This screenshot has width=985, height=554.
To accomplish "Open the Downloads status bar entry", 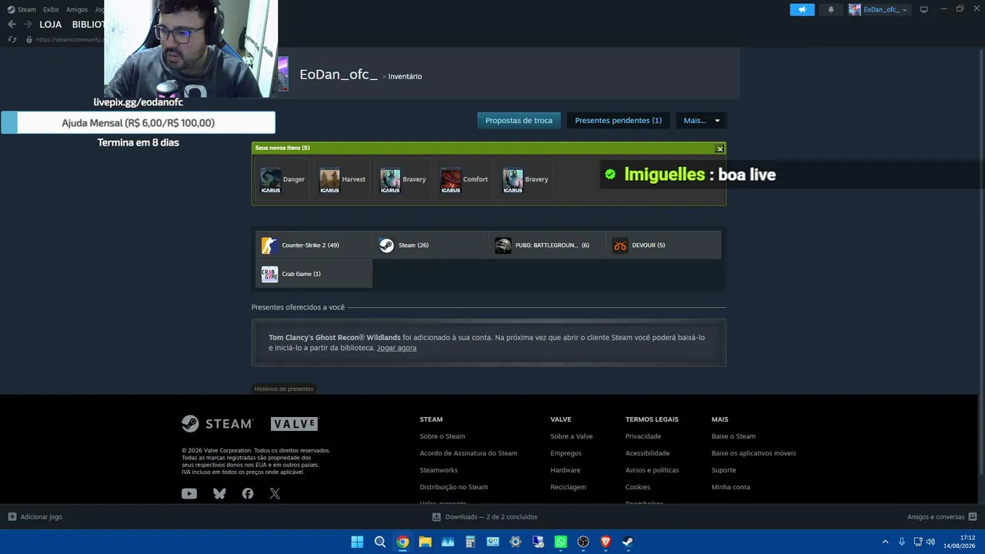I will 485,517.
